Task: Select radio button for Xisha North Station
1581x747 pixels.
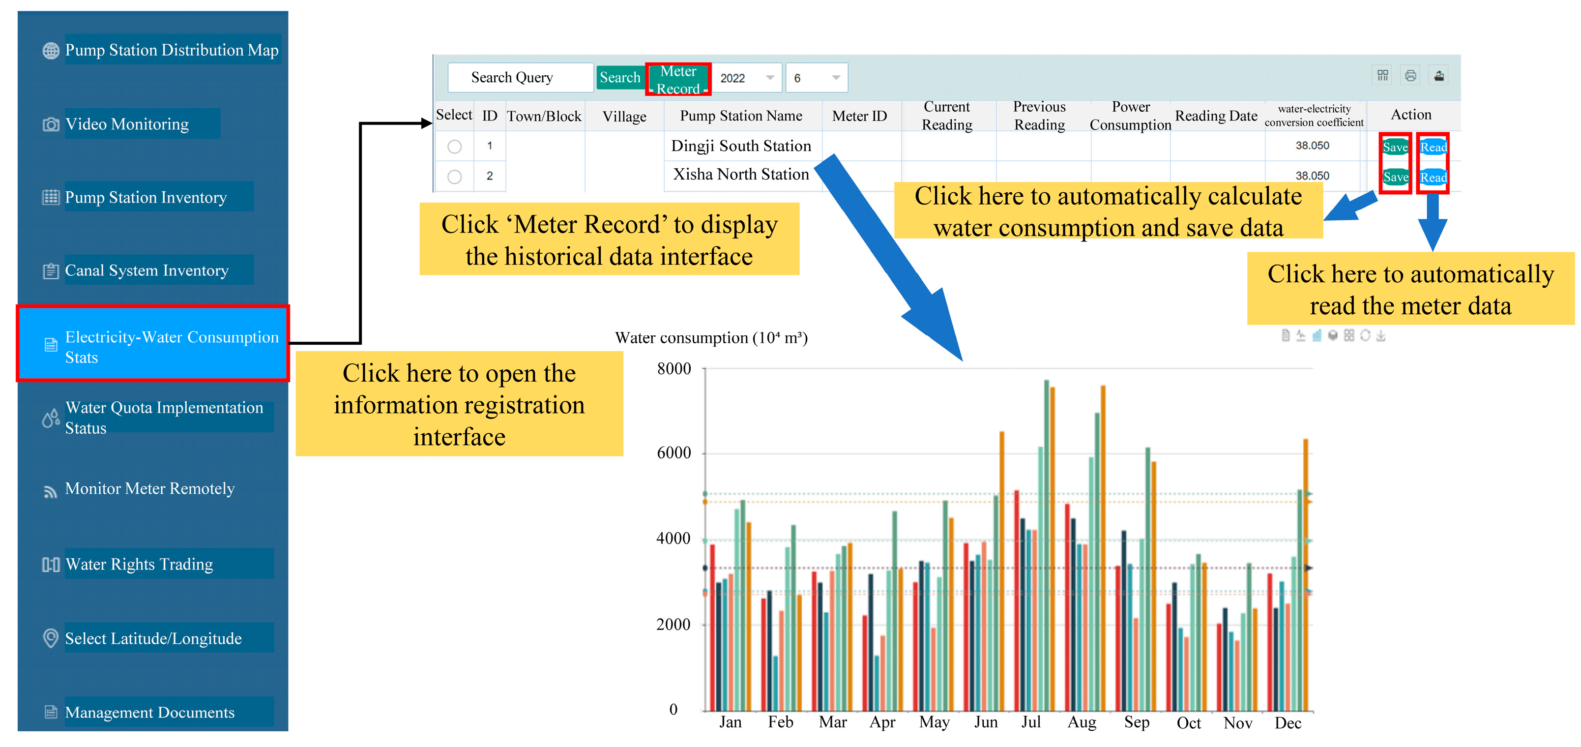Action: [x=454, y=177]
